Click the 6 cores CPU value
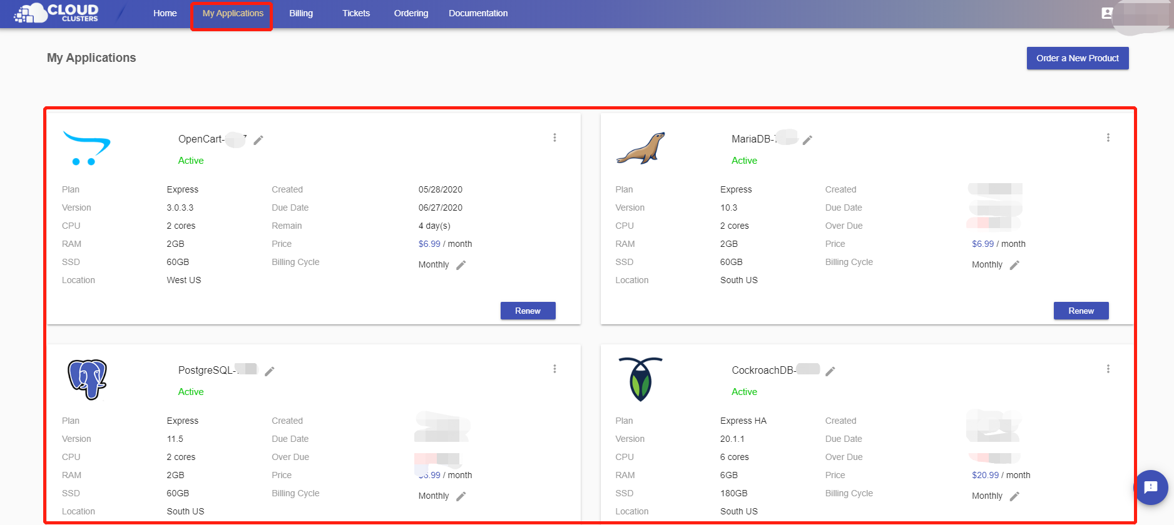Screen dimensions: 1174x525 click(735, 457)
